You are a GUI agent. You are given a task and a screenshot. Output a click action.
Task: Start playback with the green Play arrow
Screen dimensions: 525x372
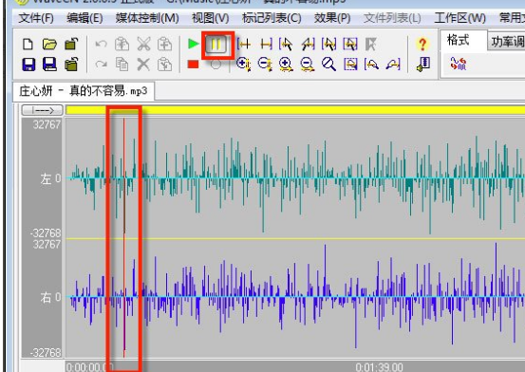click(193, 44)
